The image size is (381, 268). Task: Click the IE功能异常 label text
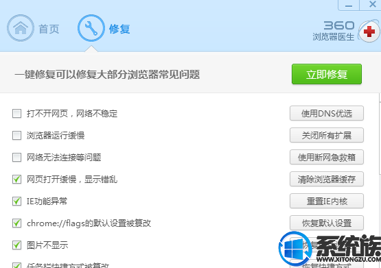point(47,201)
